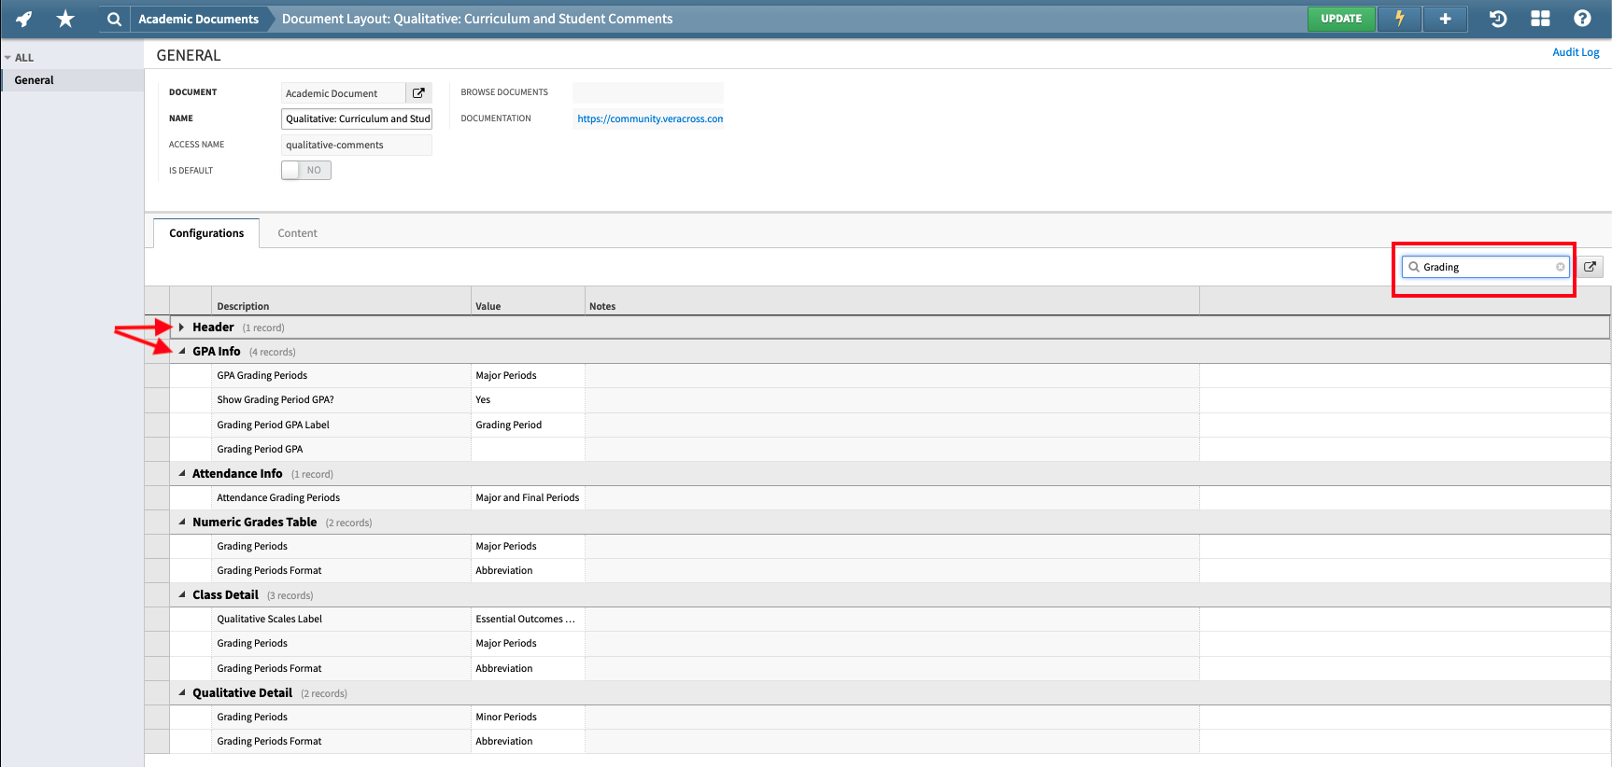This screenshot has height=767, width=1612.
Task: Open the help question mark icon
Action: click(1582, 19)
